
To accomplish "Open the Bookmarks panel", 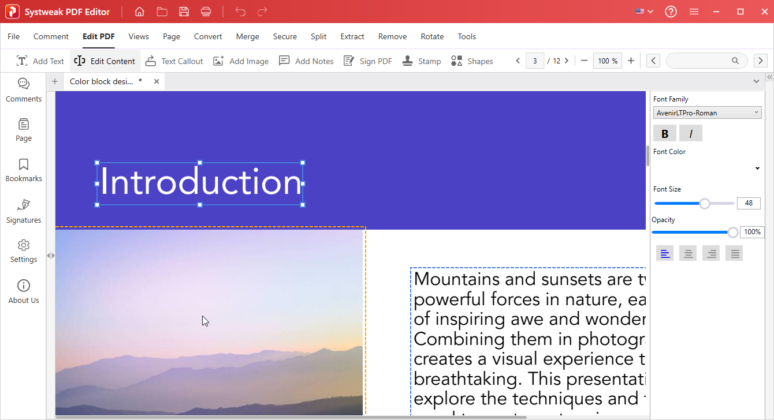I will coord(23,169).
